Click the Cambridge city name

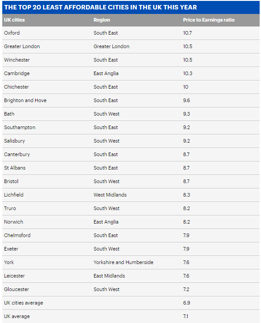coord(17,73)
